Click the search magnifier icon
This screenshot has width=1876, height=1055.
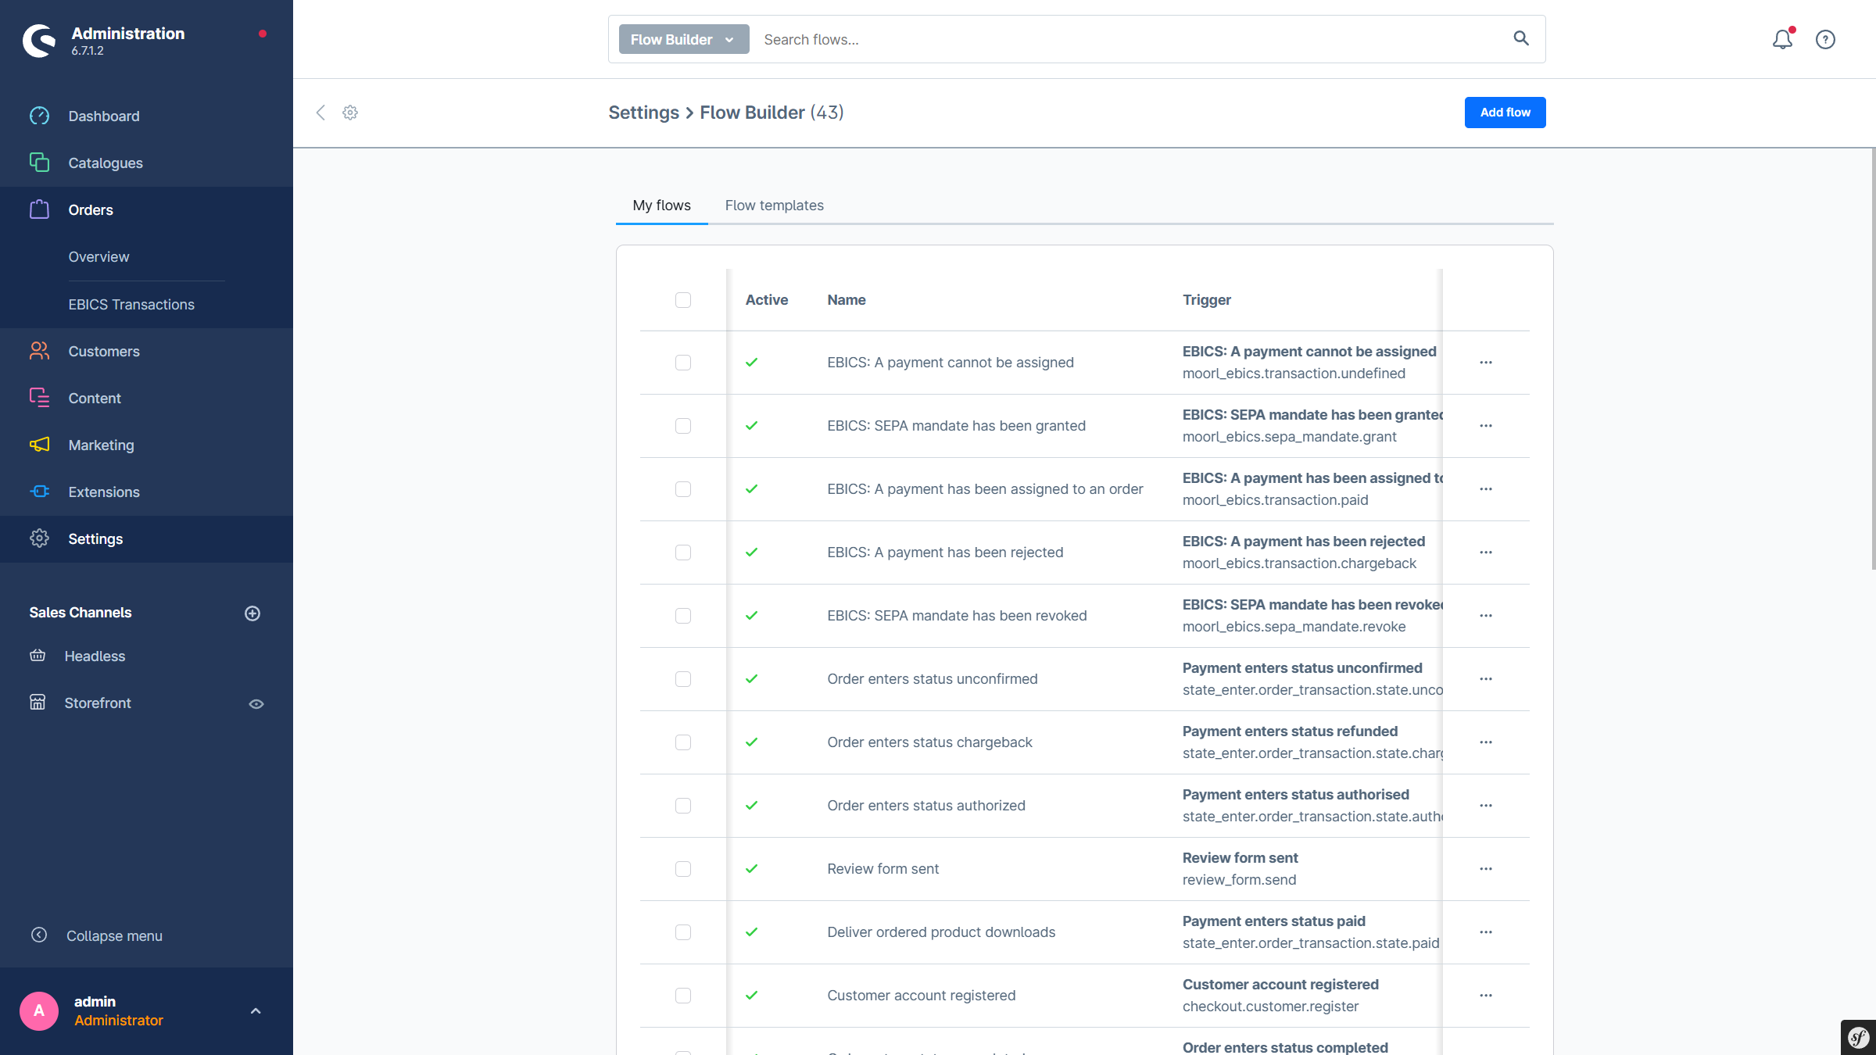1521,38
